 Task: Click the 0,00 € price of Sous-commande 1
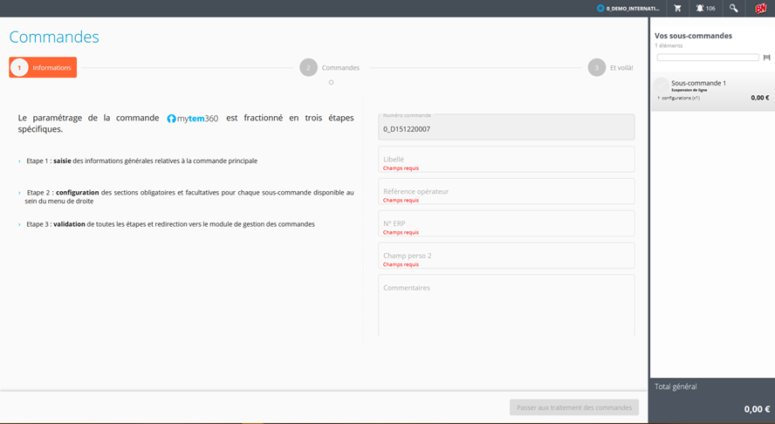(x=759, y=98)
